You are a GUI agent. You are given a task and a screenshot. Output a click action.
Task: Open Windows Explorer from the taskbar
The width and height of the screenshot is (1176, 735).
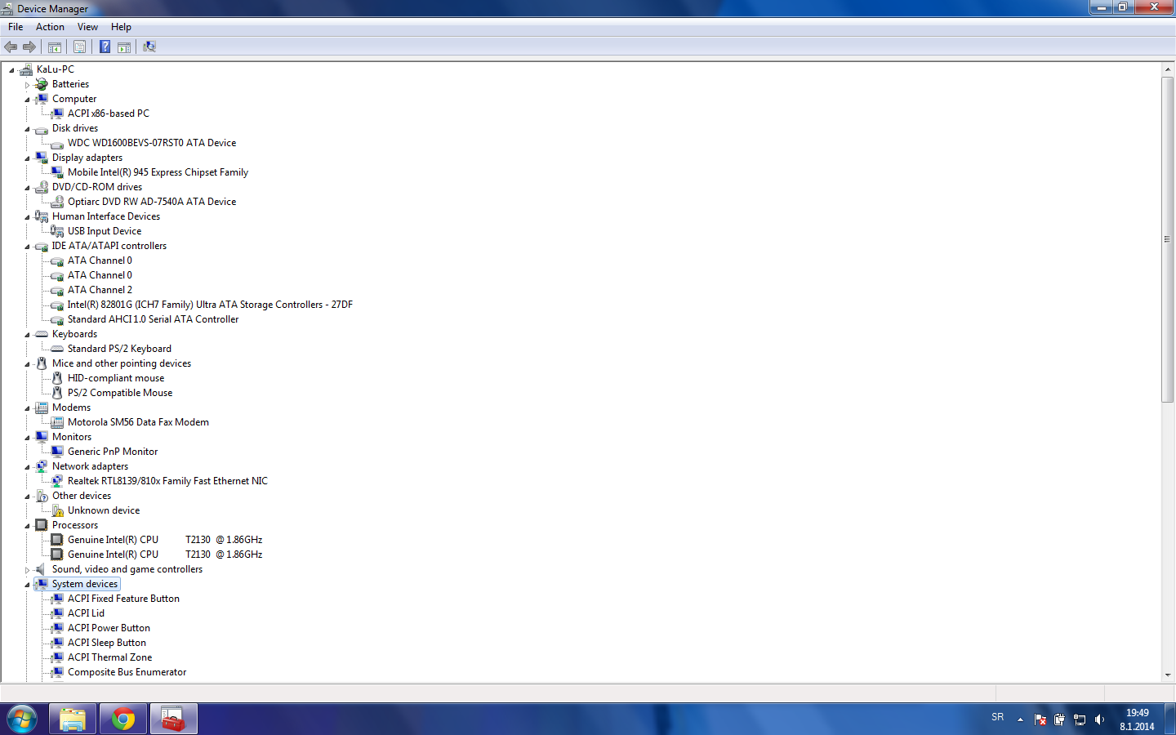pyautogui.click(x=73, y=719)
